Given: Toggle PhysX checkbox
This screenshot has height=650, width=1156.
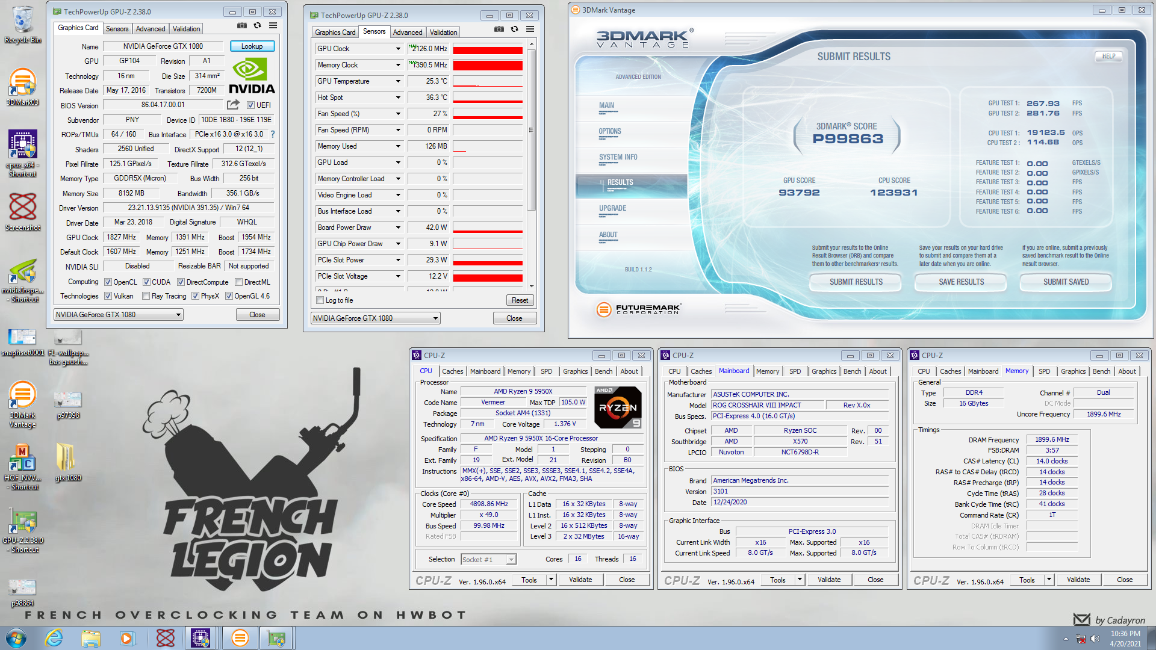Looking at the screenshot, I should 195,296.
